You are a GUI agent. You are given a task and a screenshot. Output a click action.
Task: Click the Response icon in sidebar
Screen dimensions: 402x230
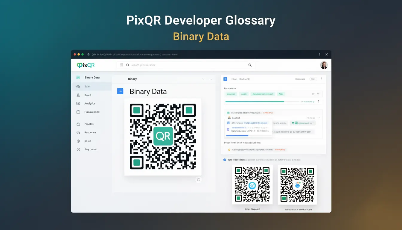click(78, 132)
